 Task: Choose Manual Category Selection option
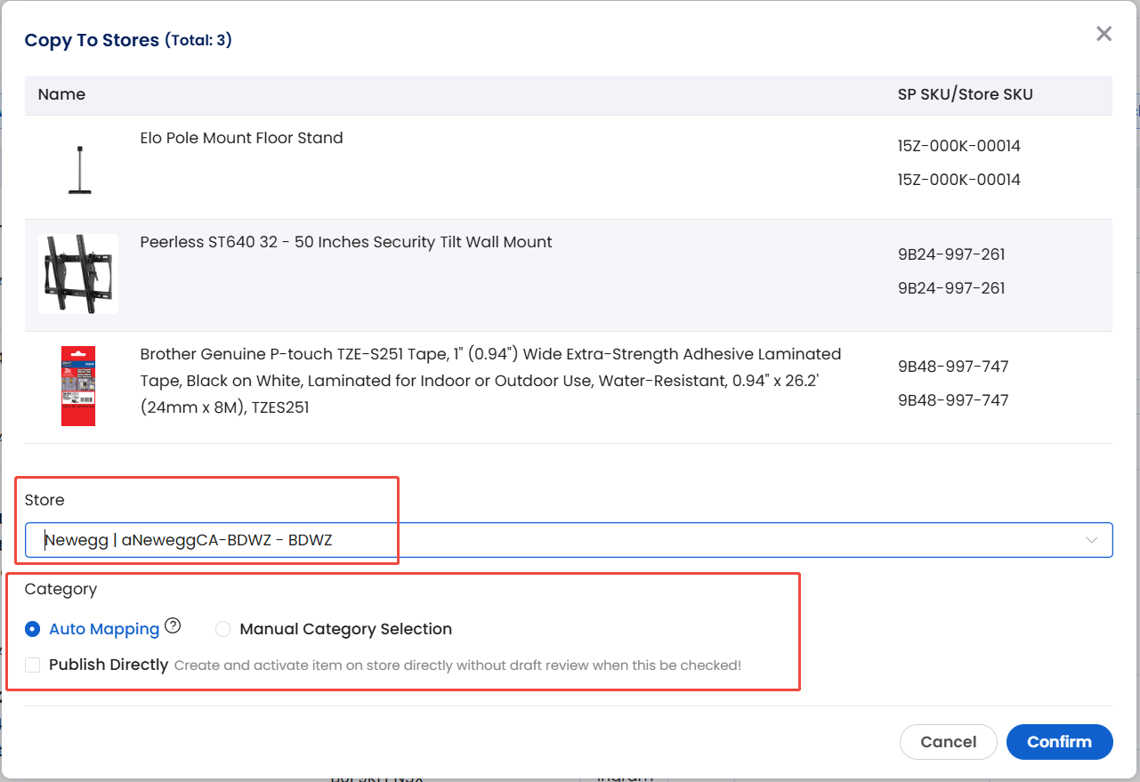(x=223, y=629)
